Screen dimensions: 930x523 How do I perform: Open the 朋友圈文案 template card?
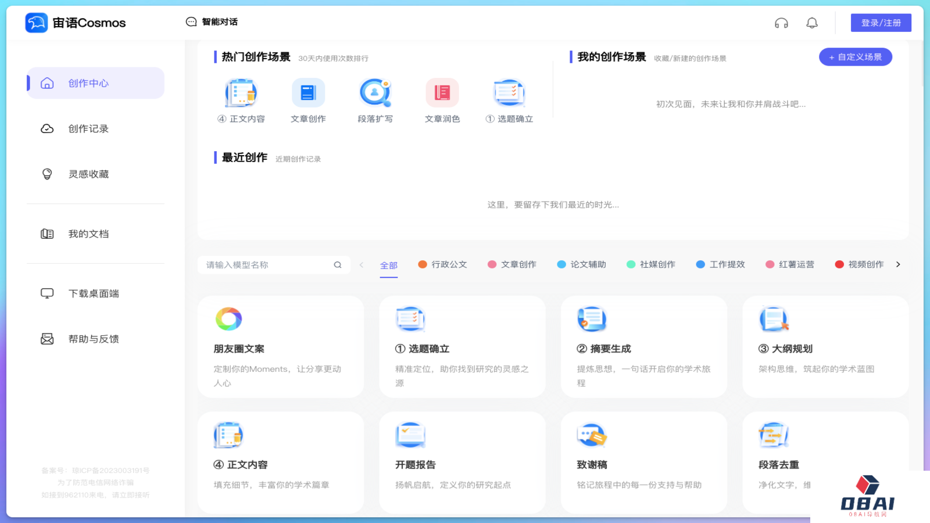click(x=280, y=347)
